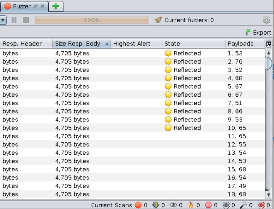274x209 pixels.
Task: Click the red spider icon in status bar
Action: coord(261,205)
